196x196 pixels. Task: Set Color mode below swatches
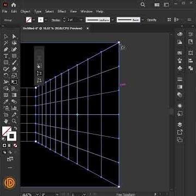click(x=4, y=145)
